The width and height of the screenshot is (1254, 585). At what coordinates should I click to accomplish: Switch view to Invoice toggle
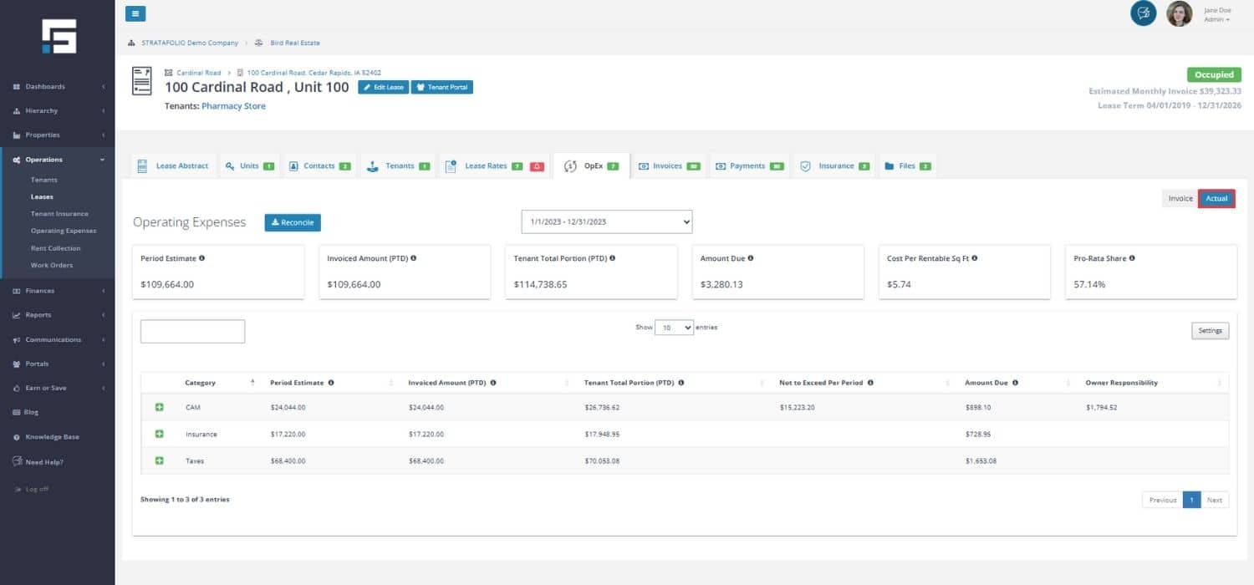tap(1180, 199)
